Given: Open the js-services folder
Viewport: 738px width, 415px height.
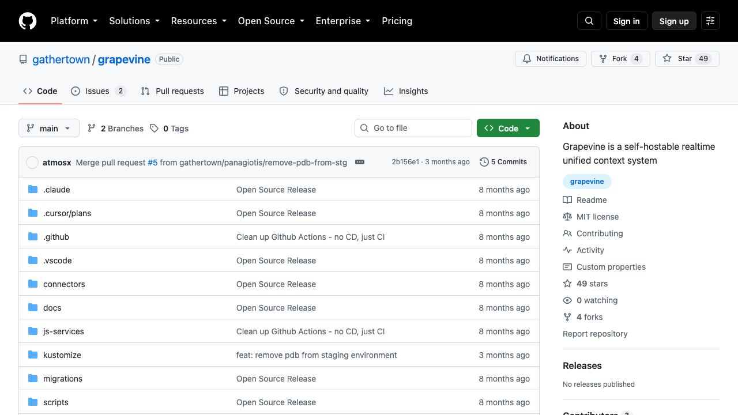Looking at the screenshot, I should point(63,331).
